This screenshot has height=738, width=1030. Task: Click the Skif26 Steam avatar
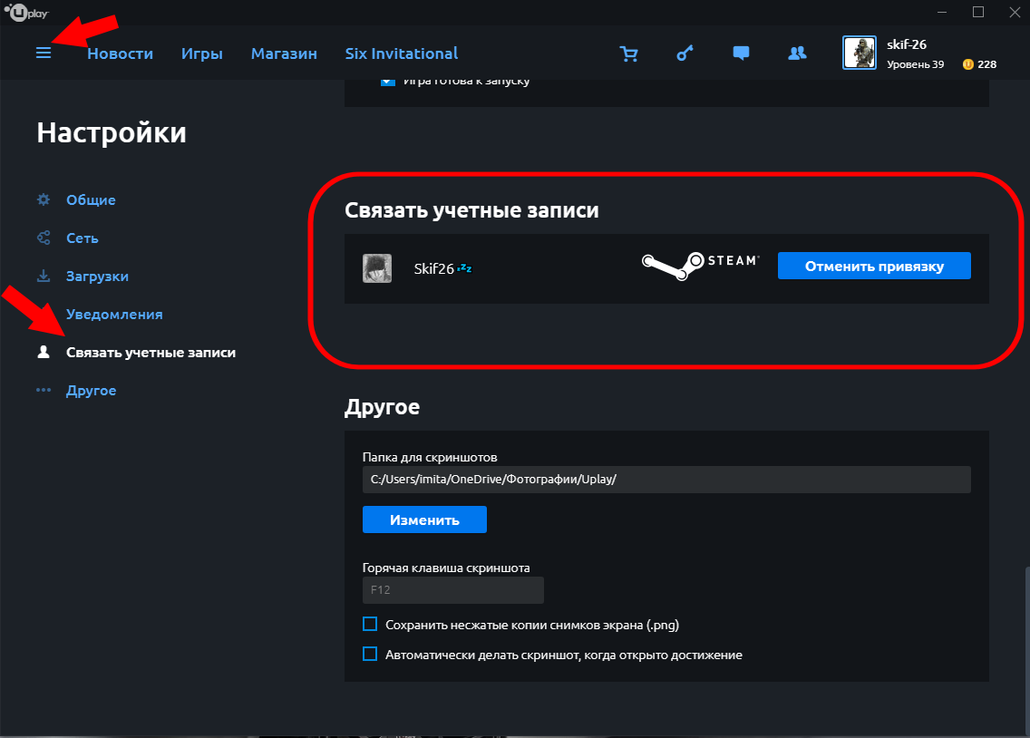tap(377, 268)
